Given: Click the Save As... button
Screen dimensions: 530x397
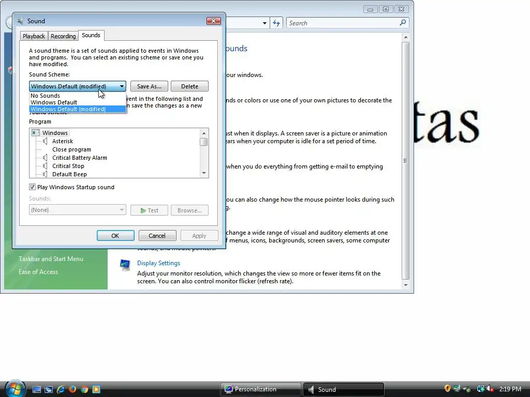Looking at the screenshot, I should [149, 86].
